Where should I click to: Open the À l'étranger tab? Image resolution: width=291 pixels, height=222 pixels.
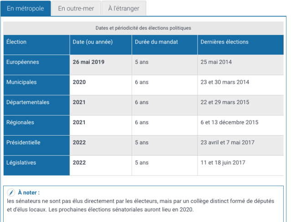[124, 9]
